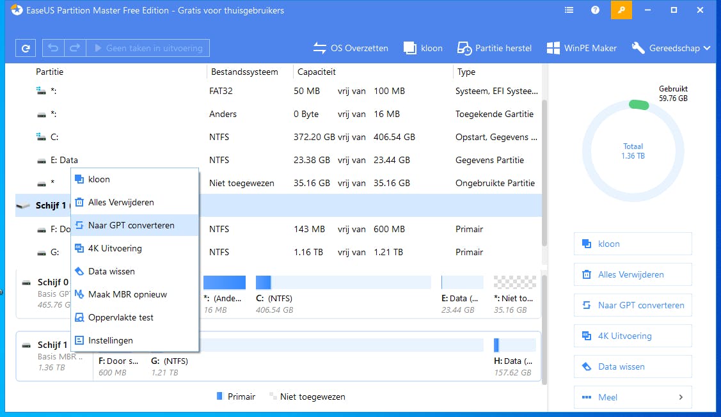Choose Maak MBR opnieuw in context menu
Viewport: 721px width, 417px height.
(x=135, y=294)
